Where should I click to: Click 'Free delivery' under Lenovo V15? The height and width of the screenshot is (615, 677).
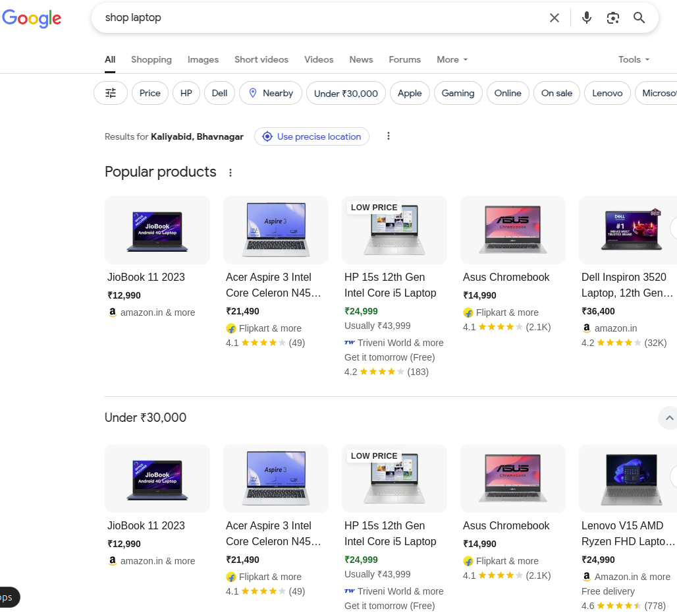(608, 591)
